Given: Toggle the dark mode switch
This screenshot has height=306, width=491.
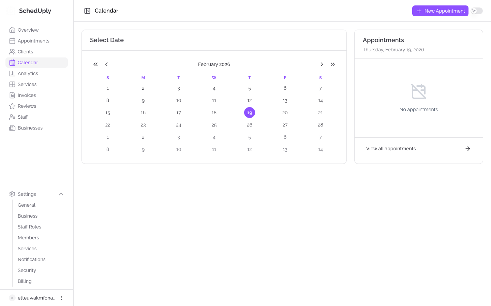Looking at the screenshot, I should click(477, 11).
